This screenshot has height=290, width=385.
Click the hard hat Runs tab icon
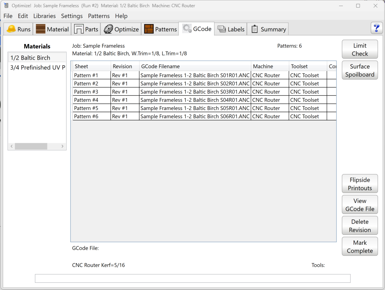click(11, 29)
